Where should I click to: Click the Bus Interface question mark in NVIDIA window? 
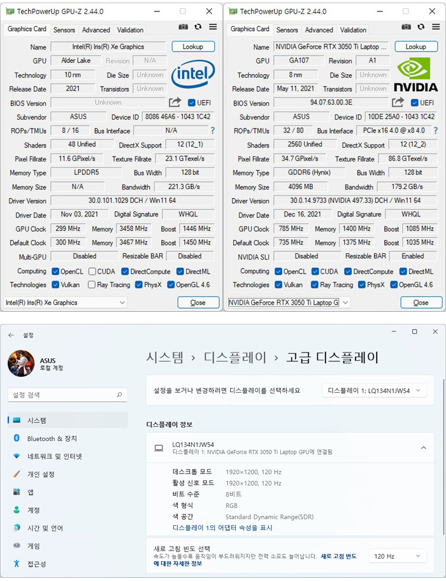[x=436, y=130]
